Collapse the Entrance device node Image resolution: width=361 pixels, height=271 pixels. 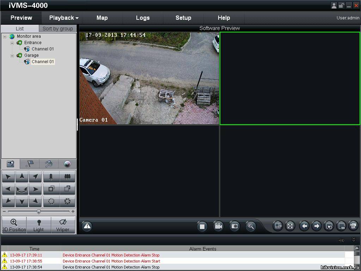click(12, 43)
